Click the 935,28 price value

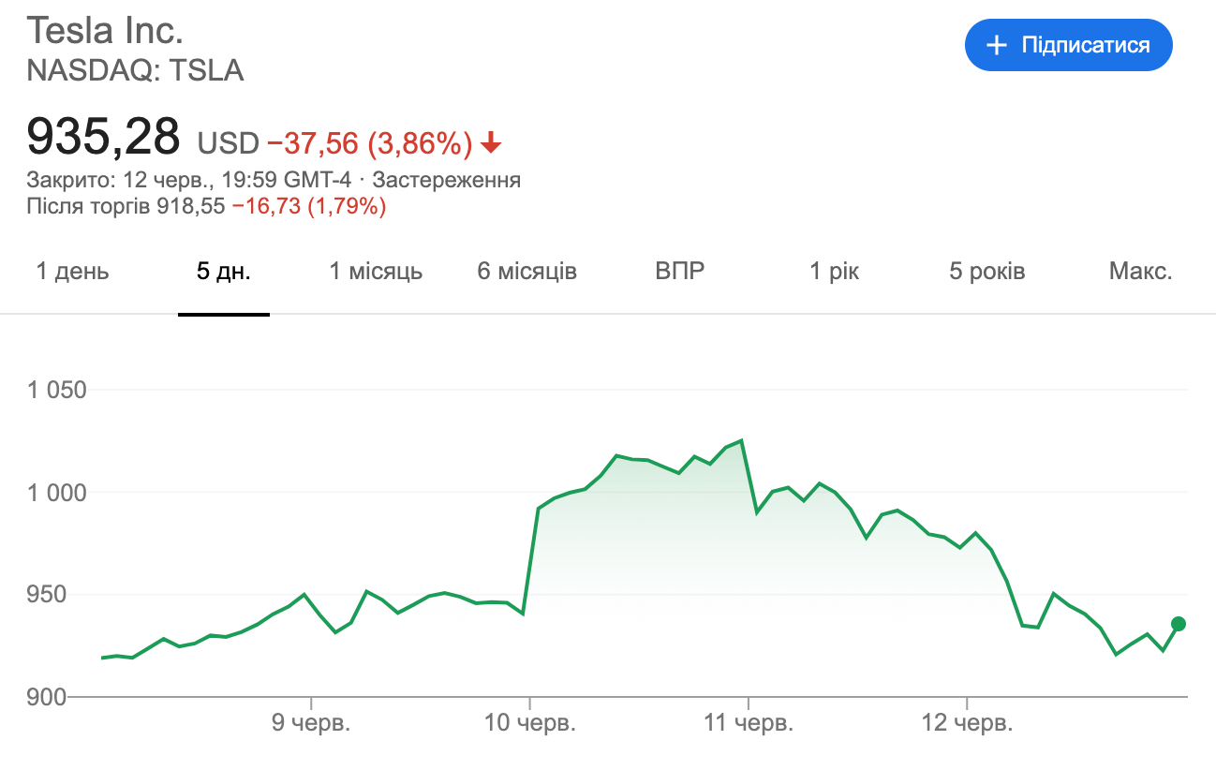tap(103, 138)
